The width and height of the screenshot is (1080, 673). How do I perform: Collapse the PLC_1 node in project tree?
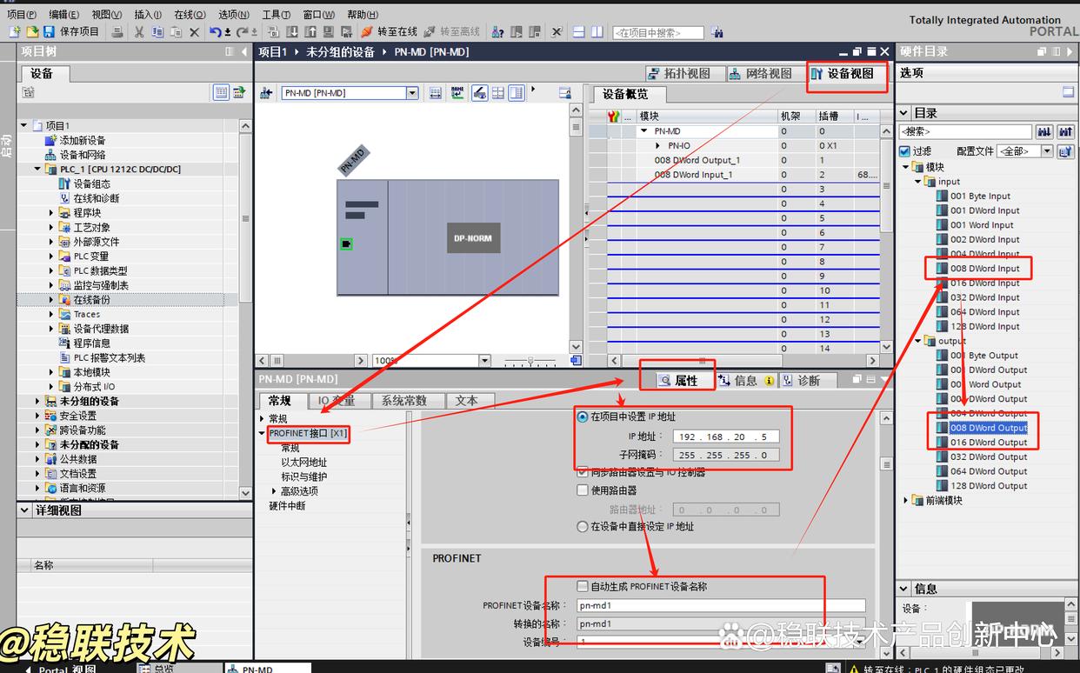[37, 169]
